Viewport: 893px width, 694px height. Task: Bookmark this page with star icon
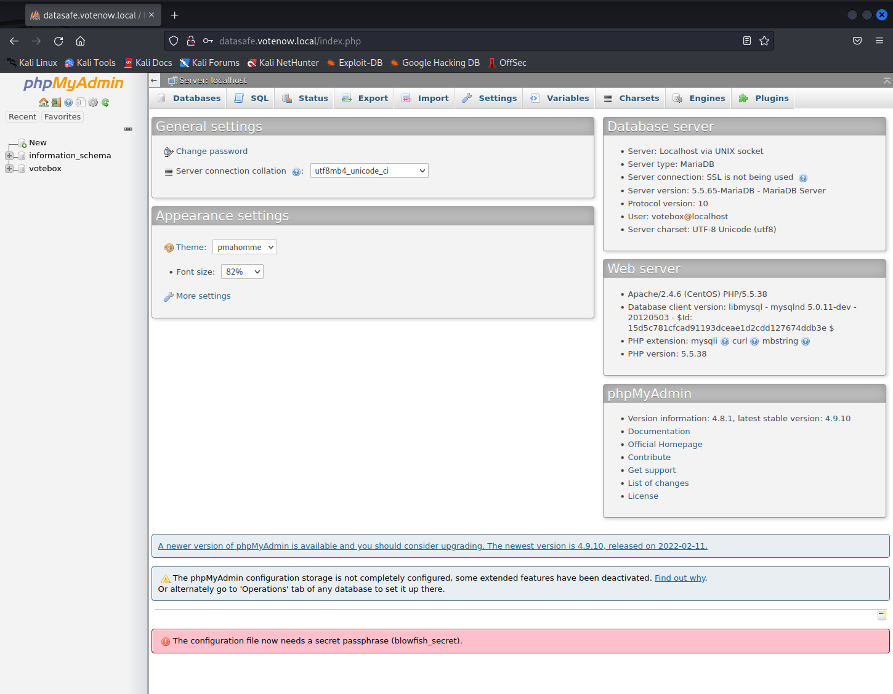coord(764,41)
